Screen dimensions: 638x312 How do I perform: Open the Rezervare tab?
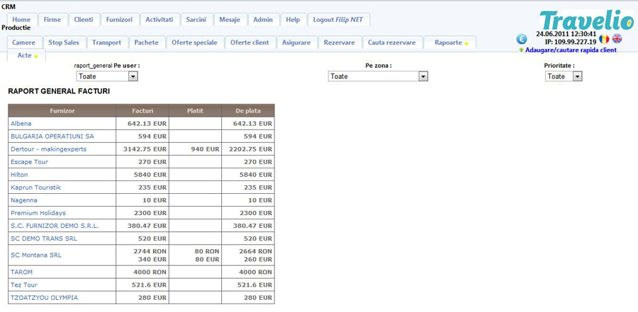coord(340,42)
